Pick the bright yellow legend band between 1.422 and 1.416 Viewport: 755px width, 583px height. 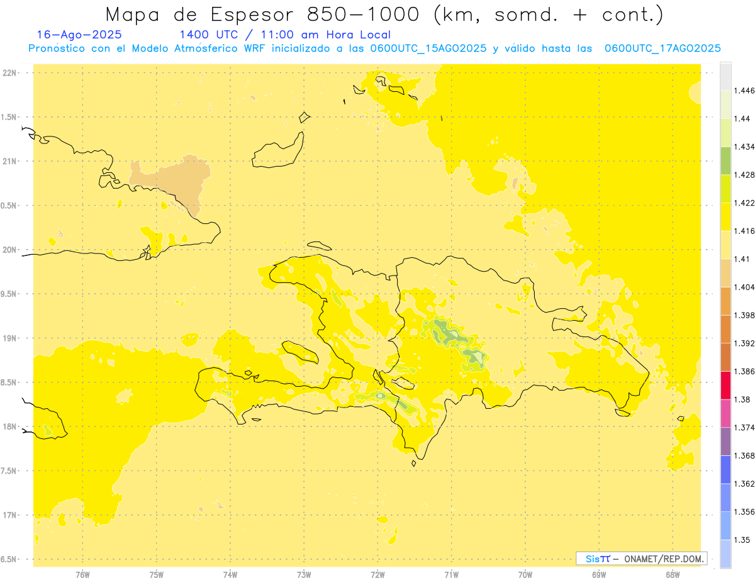[725, 217]
